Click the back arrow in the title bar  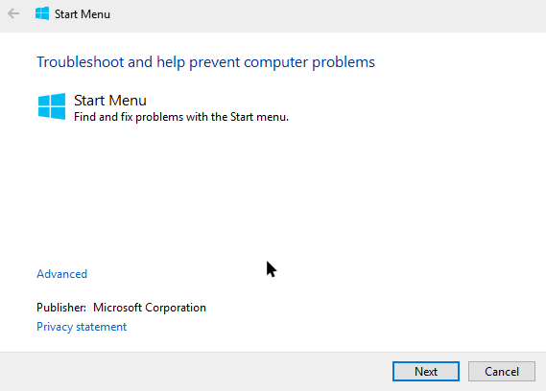[13, 14]
